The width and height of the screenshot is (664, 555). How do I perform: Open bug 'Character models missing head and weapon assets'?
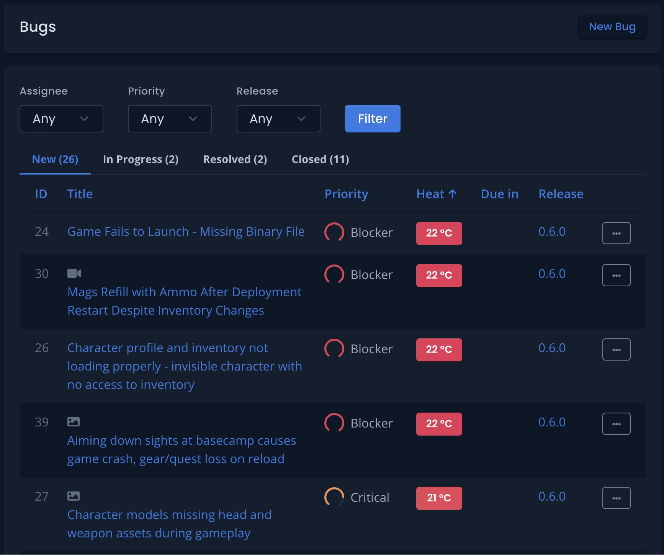(x=169, y=524)
